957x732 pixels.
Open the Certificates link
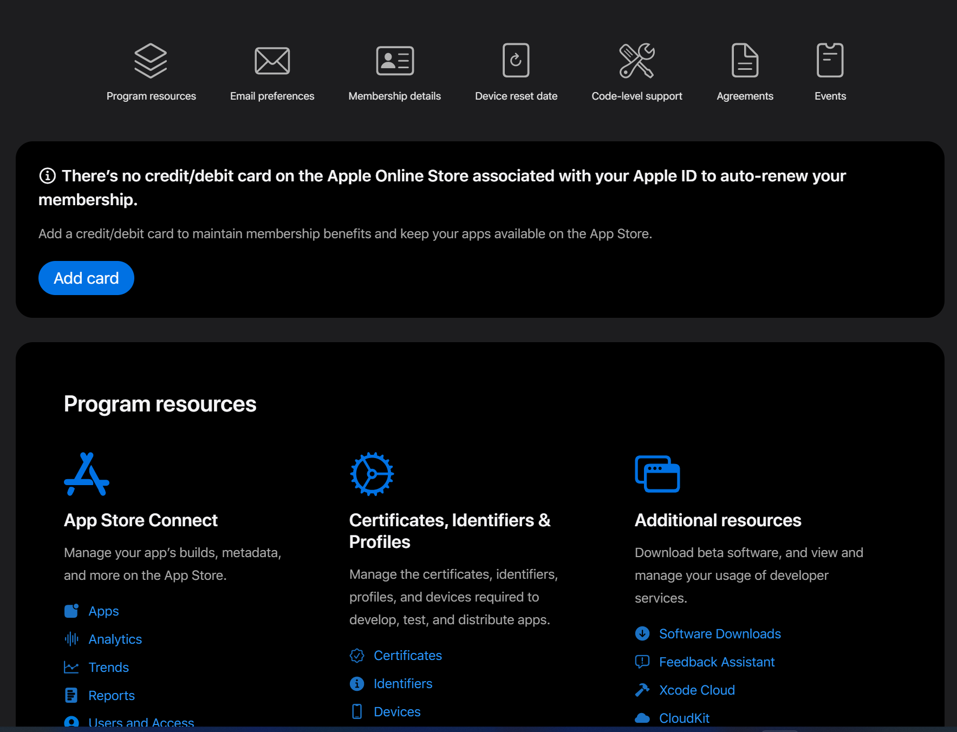[408, 655]
